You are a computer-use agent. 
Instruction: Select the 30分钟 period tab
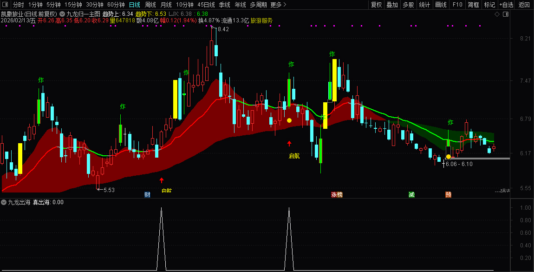[x=95, y=5]
